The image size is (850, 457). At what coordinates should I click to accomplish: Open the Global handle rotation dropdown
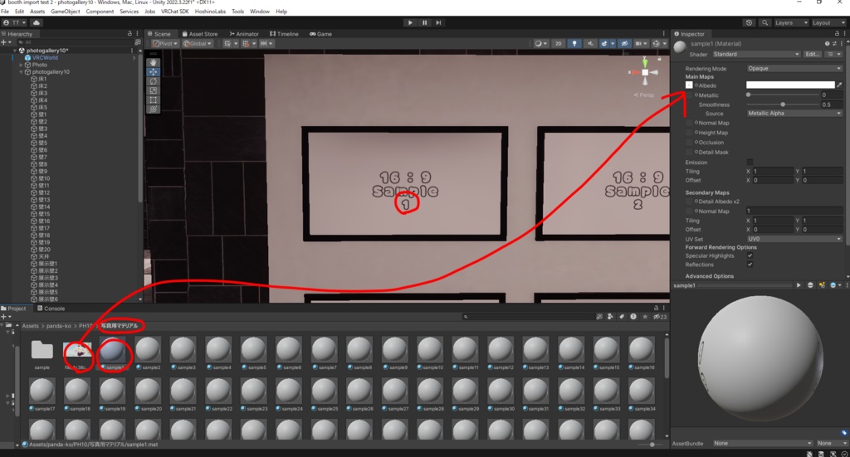(198, 43)
